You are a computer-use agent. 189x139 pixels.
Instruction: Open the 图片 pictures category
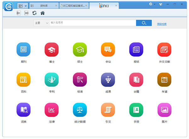[164, 110]
